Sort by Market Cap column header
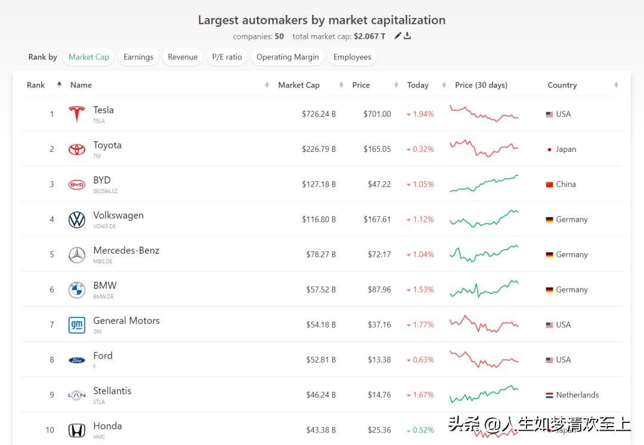The width and height of the screenshot is (644, 445). 298,85
